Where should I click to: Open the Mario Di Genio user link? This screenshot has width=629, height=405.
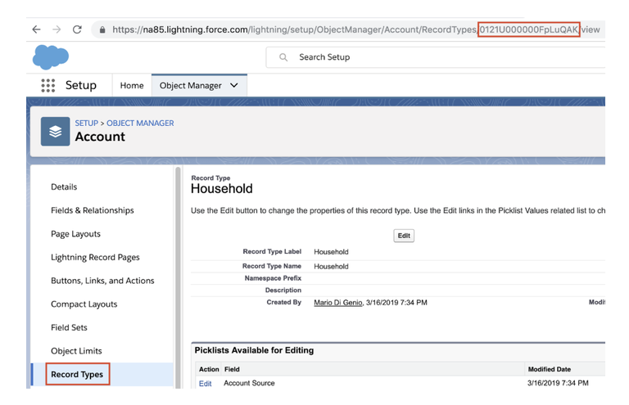(337, 303)
